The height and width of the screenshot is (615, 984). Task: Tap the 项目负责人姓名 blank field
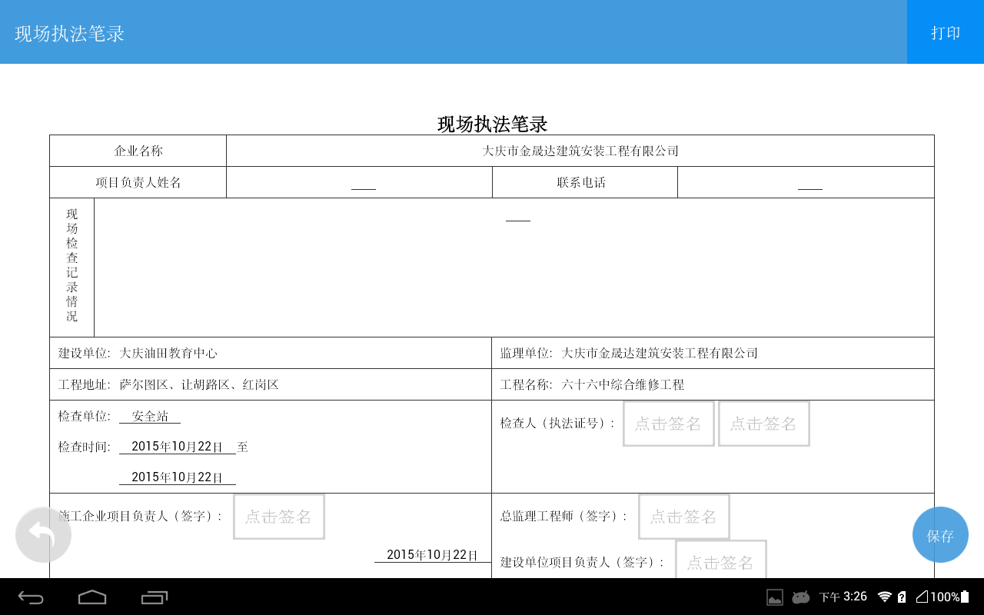coord(363,184)
